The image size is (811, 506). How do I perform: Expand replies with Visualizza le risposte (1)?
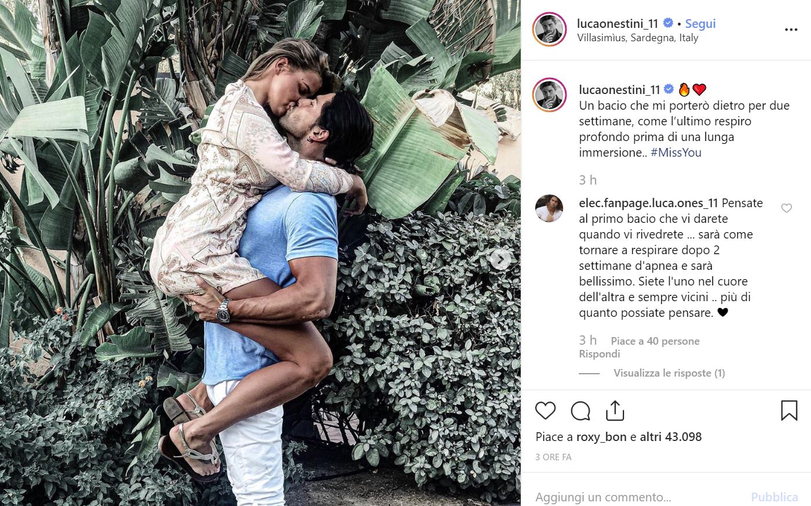pos(669,373)
